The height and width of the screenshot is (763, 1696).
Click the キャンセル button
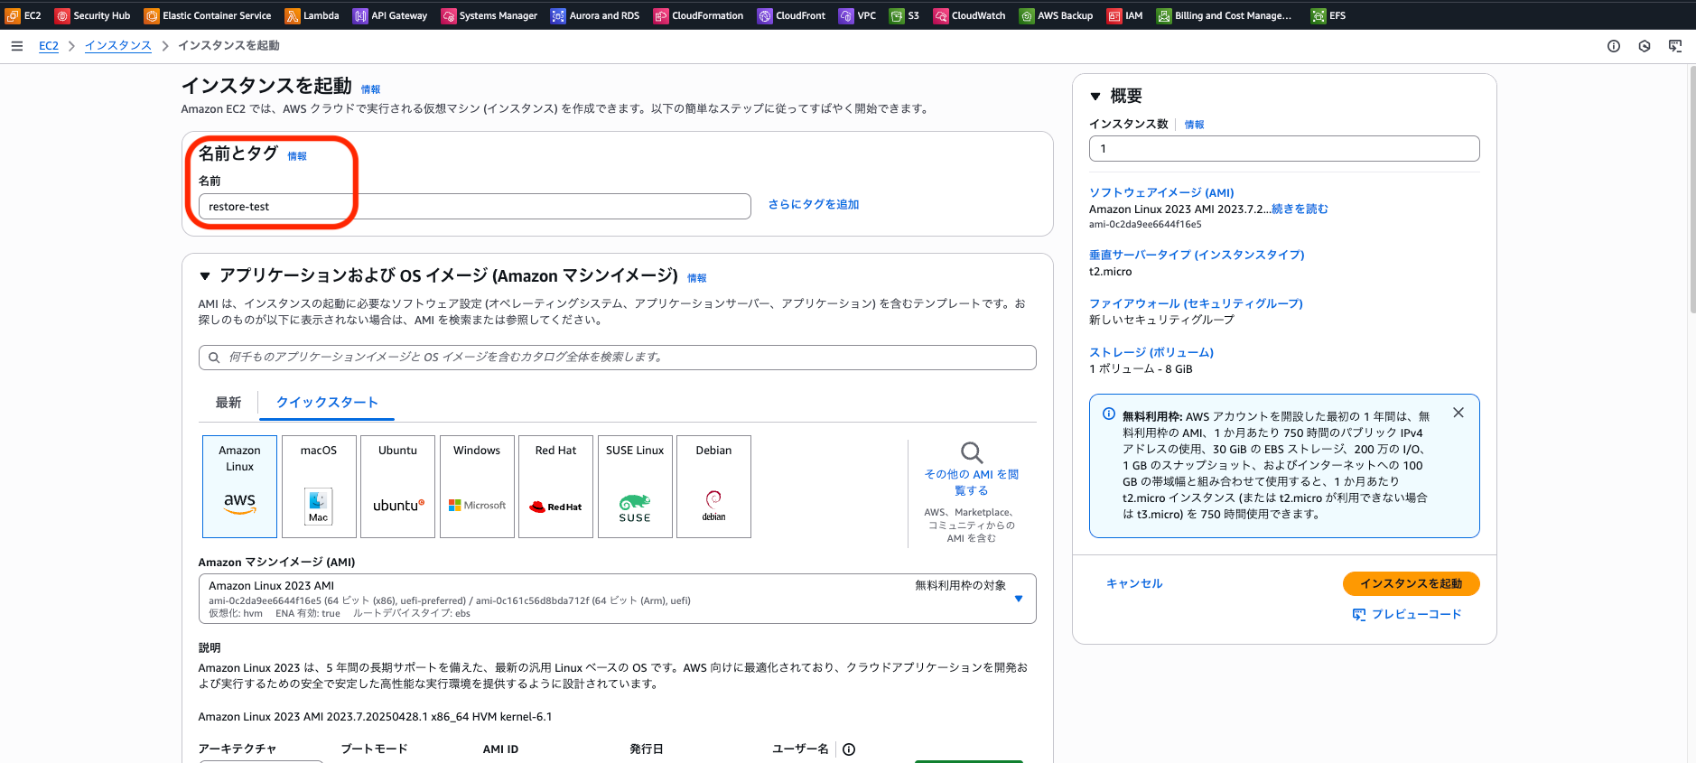[1134, 584]
